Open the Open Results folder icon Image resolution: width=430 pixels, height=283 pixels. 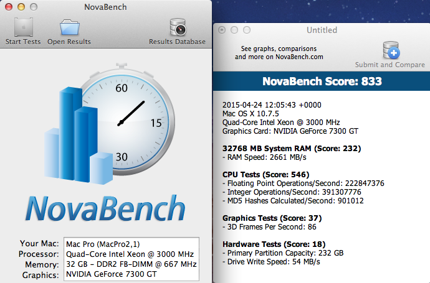tap(70, 27)
